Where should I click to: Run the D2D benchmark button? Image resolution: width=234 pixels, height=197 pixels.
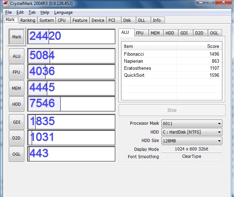tap(17, 138)
